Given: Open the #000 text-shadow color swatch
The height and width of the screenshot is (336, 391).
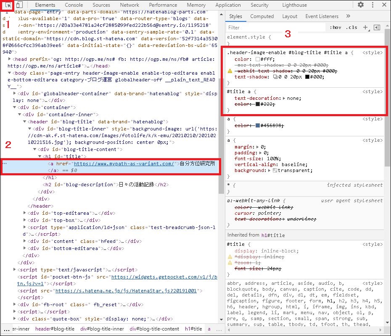Looking at the screenshot, I should click(x=307, y=77).
